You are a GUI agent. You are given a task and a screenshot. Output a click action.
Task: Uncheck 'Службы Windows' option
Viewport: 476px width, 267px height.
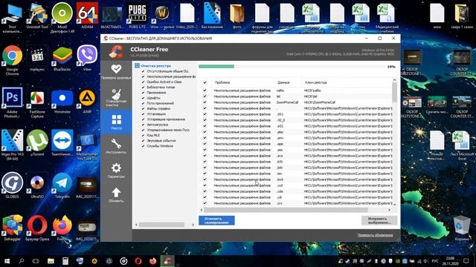click(143, 146)
